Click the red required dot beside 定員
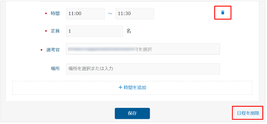Image resolution: width=267 pixels, height=124 pixels. (46, 31)
